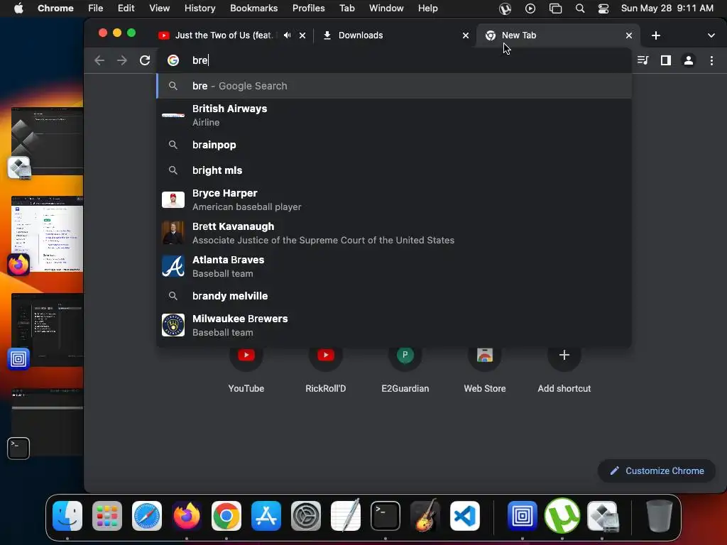Open the Window menu

click(386, 9)
